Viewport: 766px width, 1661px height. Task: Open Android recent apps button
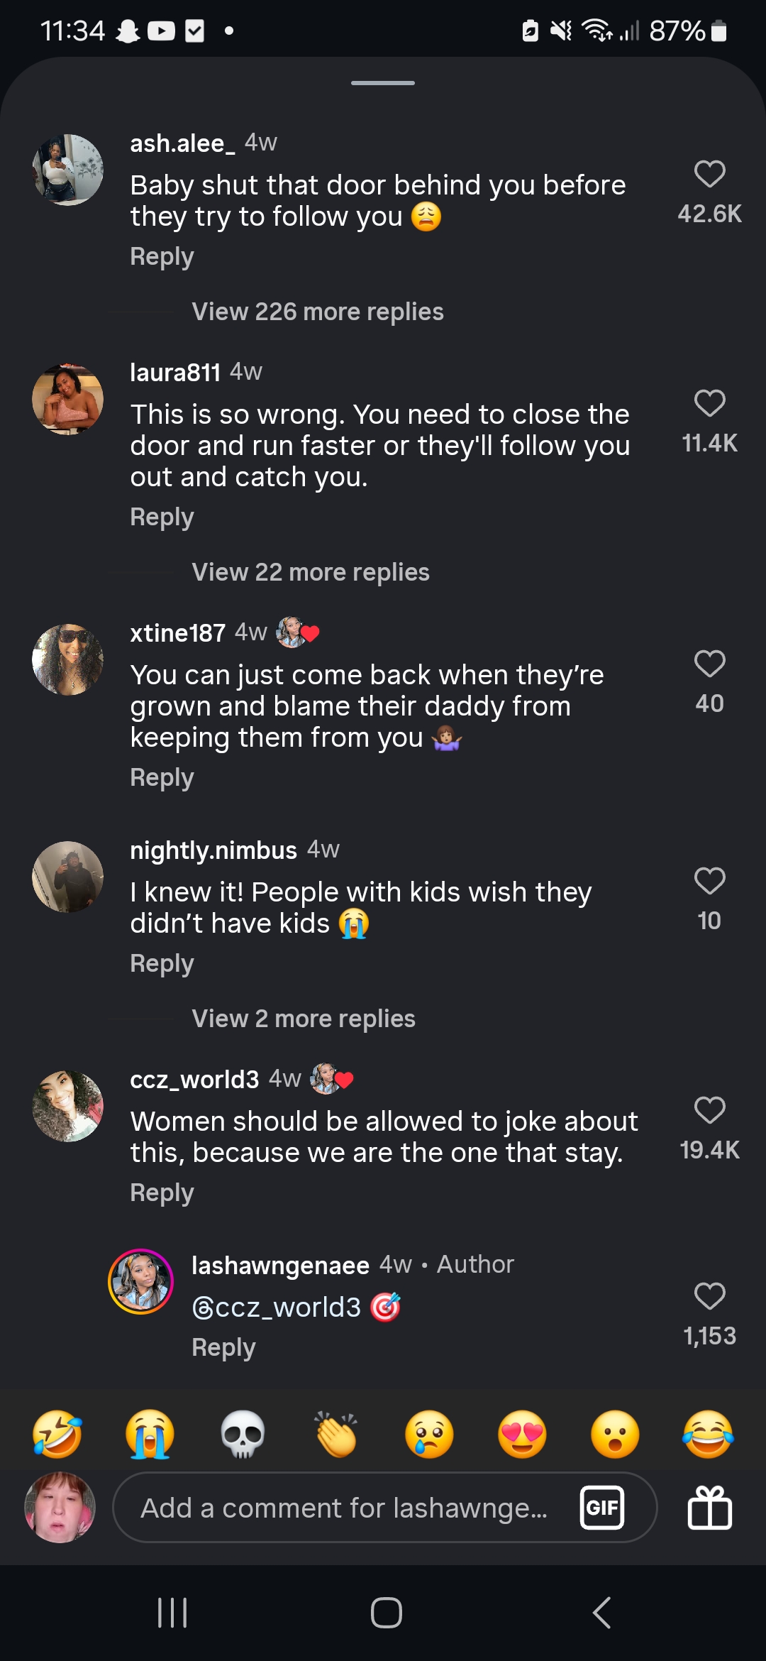coord(172,1613)
